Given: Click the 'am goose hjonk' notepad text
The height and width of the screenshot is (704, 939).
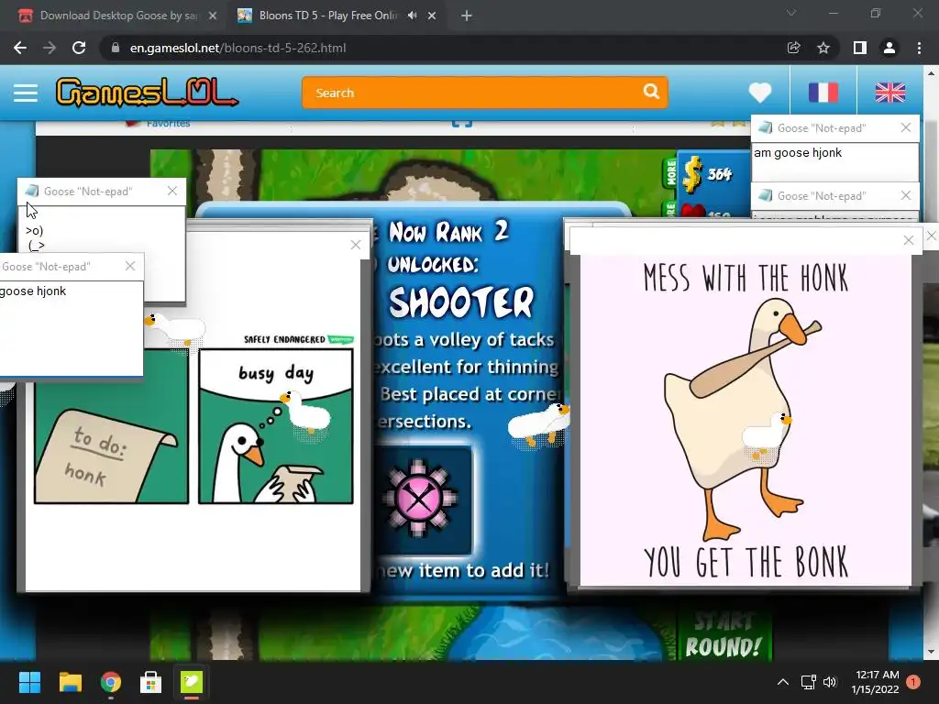Looking at the screenshot, I should (798, 153).
